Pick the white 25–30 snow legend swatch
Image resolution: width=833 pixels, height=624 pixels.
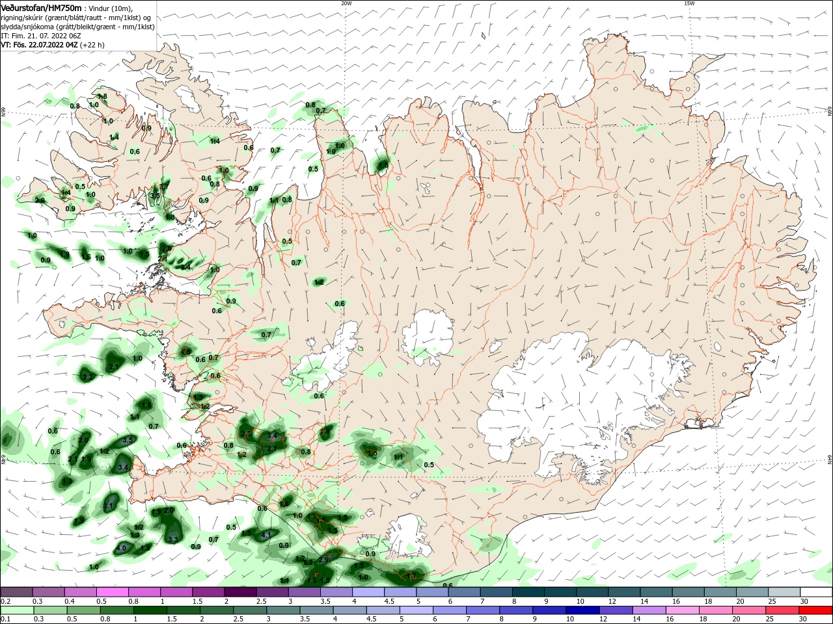[816, 592]
